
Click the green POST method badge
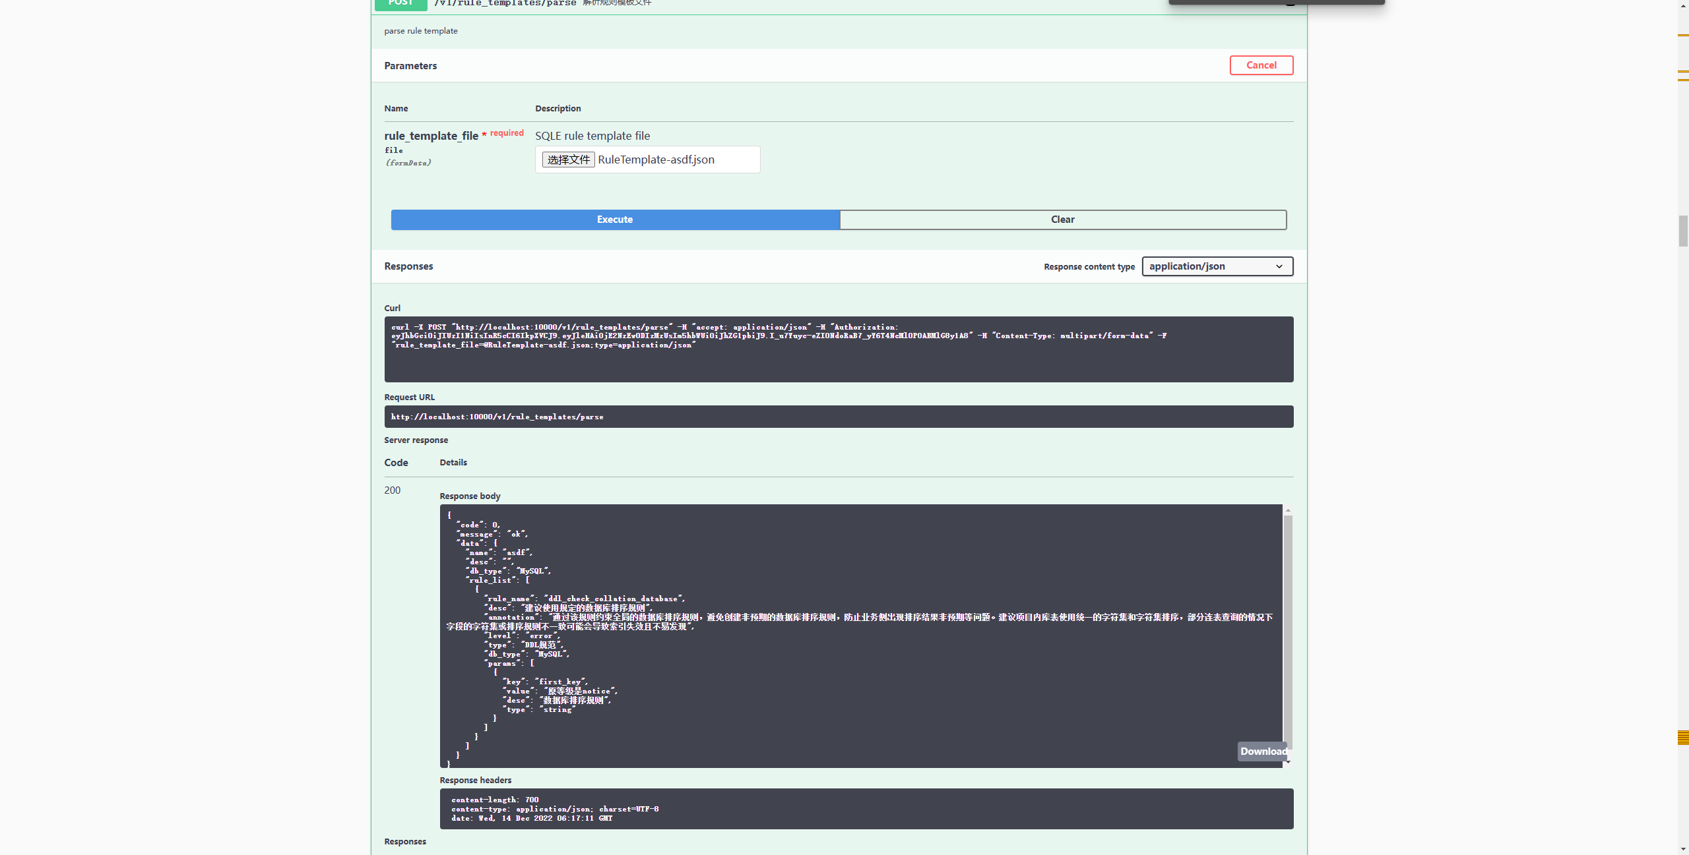pyautogui.click(x=400, y=4)
